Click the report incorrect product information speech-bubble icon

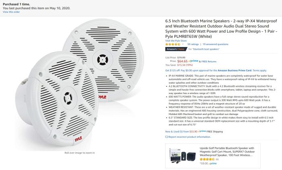167,137
